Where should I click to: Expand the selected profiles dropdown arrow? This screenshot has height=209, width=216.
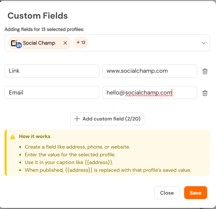[203, 43]
